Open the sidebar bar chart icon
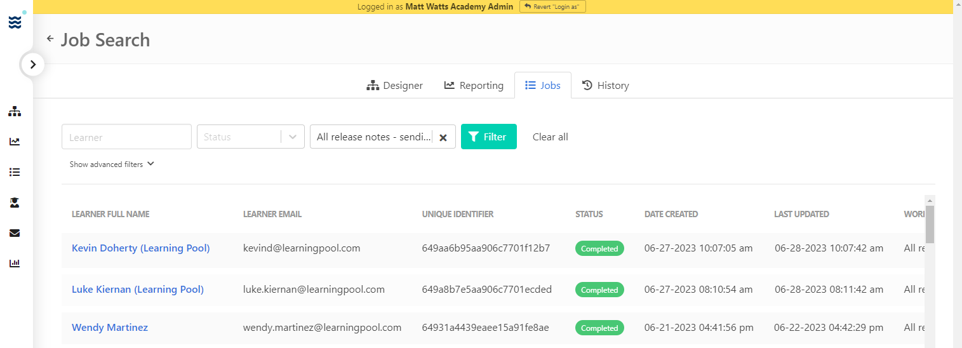 [x=15, y=263]
